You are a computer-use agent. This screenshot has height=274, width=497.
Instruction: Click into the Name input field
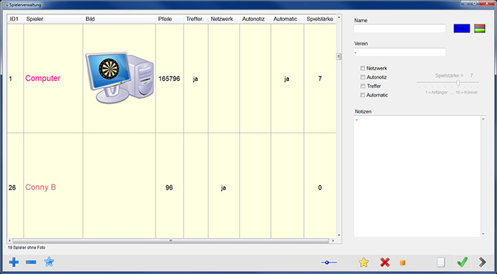[x=400, y=29]
